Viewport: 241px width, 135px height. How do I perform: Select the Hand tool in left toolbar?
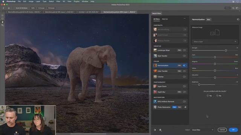(3, 22)
